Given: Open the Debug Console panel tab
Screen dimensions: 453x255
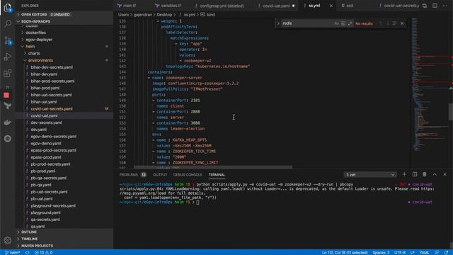Looking at the screenshot, I should point(188,175).
